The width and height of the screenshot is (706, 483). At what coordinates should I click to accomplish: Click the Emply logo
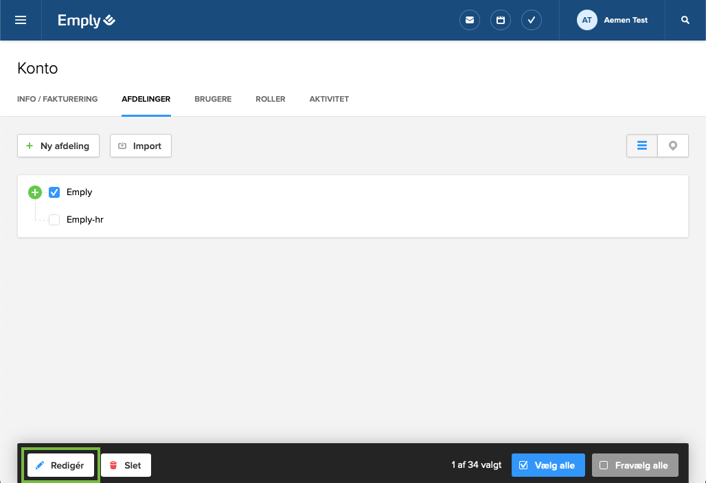[87, 21]
